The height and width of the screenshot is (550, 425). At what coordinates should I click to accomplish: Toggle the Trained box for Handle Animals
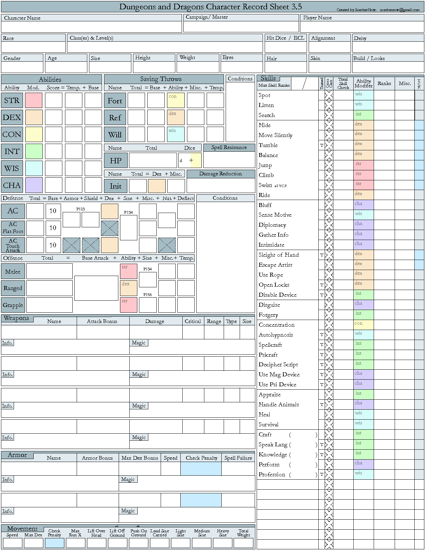coord(322,404)
